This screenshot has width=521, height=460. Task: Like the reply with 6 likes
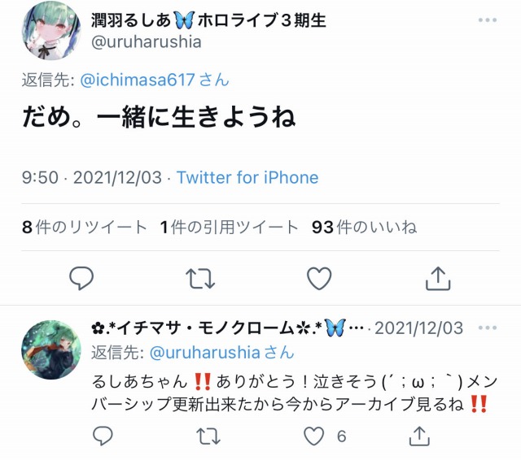tap(314, 436)
